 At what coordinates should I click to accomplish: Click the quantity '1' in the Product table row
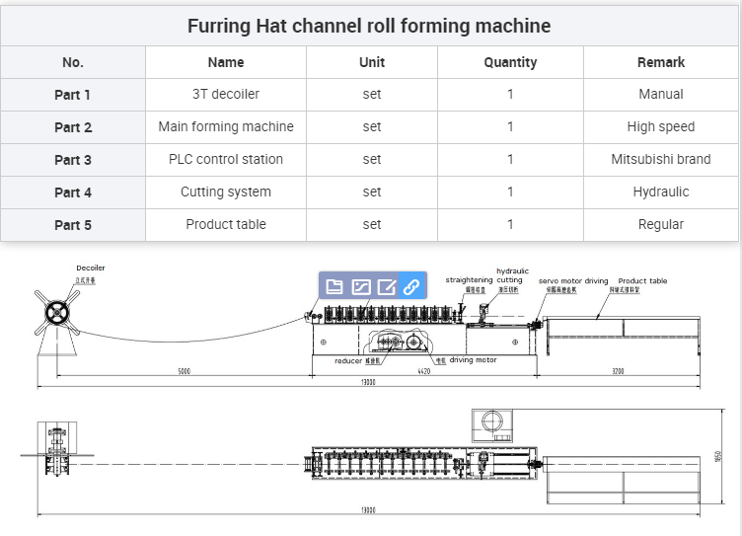tap(510, 224)
